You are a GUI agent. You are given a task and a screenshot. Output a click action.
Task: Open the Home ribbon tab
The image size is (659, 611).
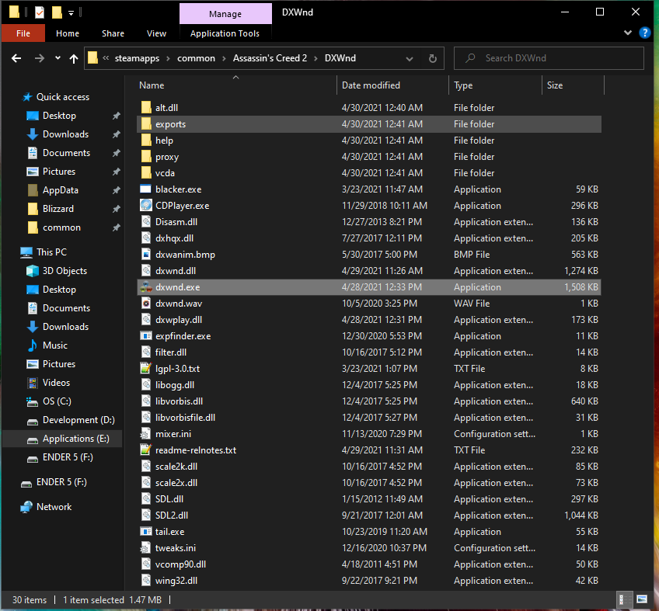[x=68, y=33]
